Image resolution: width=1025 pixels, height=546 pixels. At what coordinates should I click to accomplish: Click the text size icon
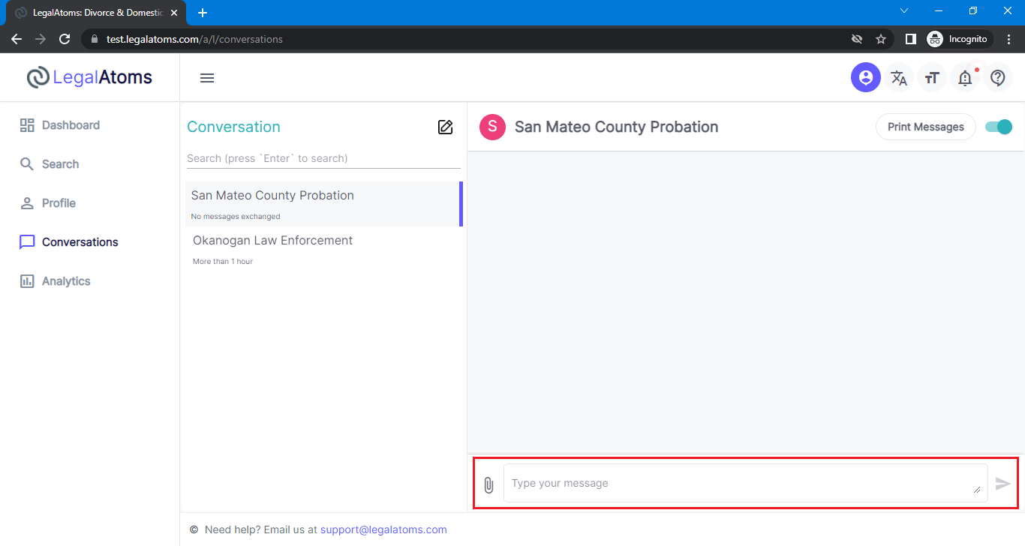click(931, 77)
